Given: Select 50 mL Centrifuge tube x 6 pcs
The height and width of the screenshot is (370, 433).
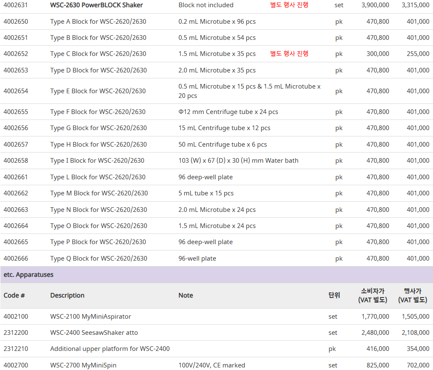Looking at the screenshot, I should click(x=223, y=145).
